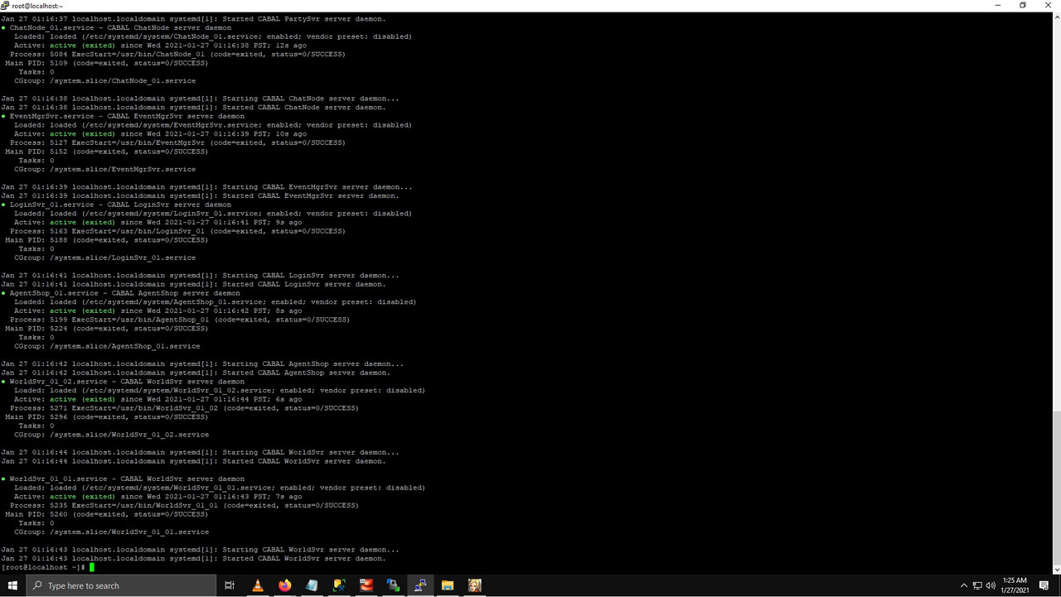Switch to the active PuTTY taskbar icon
Screen dimensions: 1061x597
420,585
